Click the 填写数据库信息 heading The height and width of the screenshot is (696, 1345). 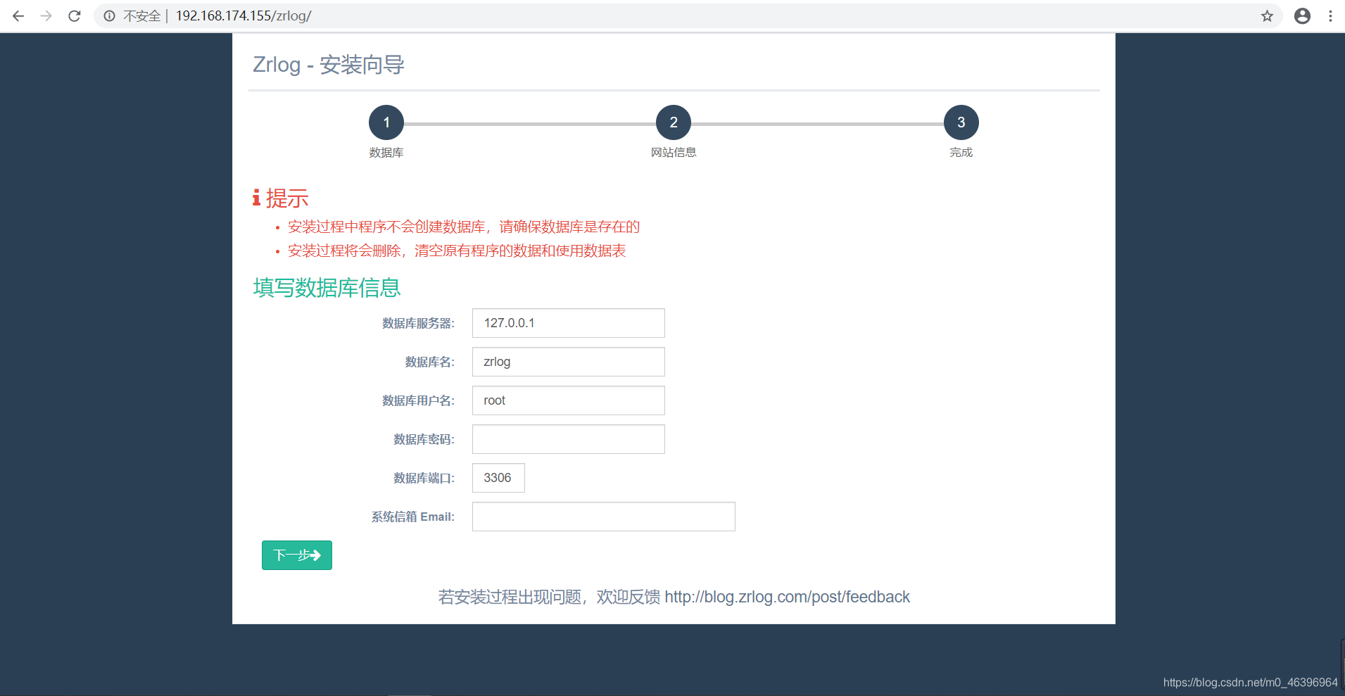[327, 288]
